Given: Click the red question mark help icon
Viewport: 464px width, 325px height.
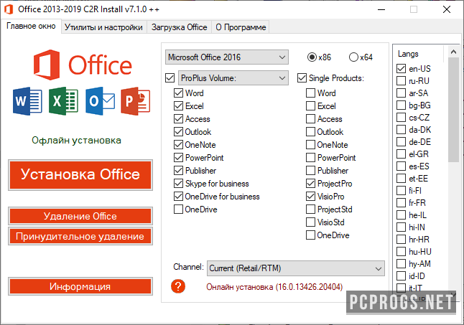Looking at the screenshot, I should tap(178, 286).
